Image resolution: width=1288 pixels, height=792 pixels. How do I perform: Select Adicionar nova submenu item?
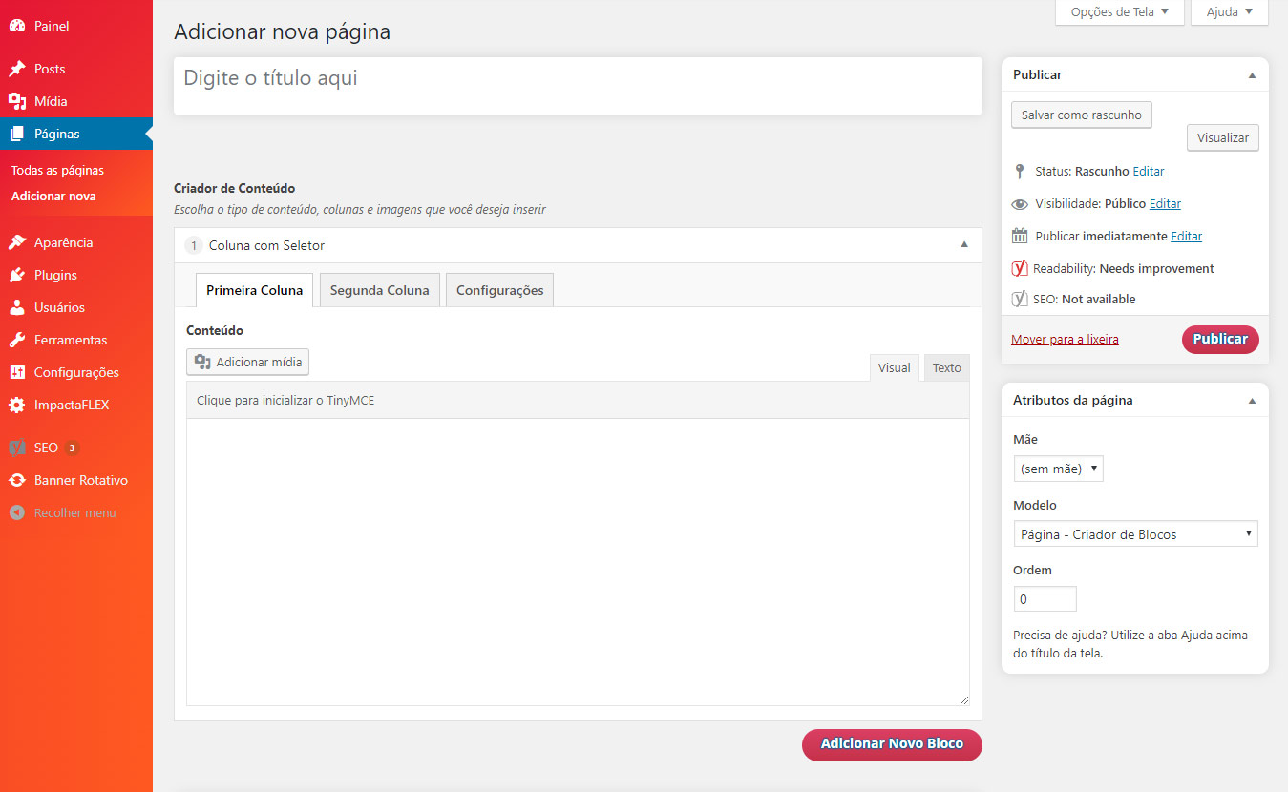53,196
